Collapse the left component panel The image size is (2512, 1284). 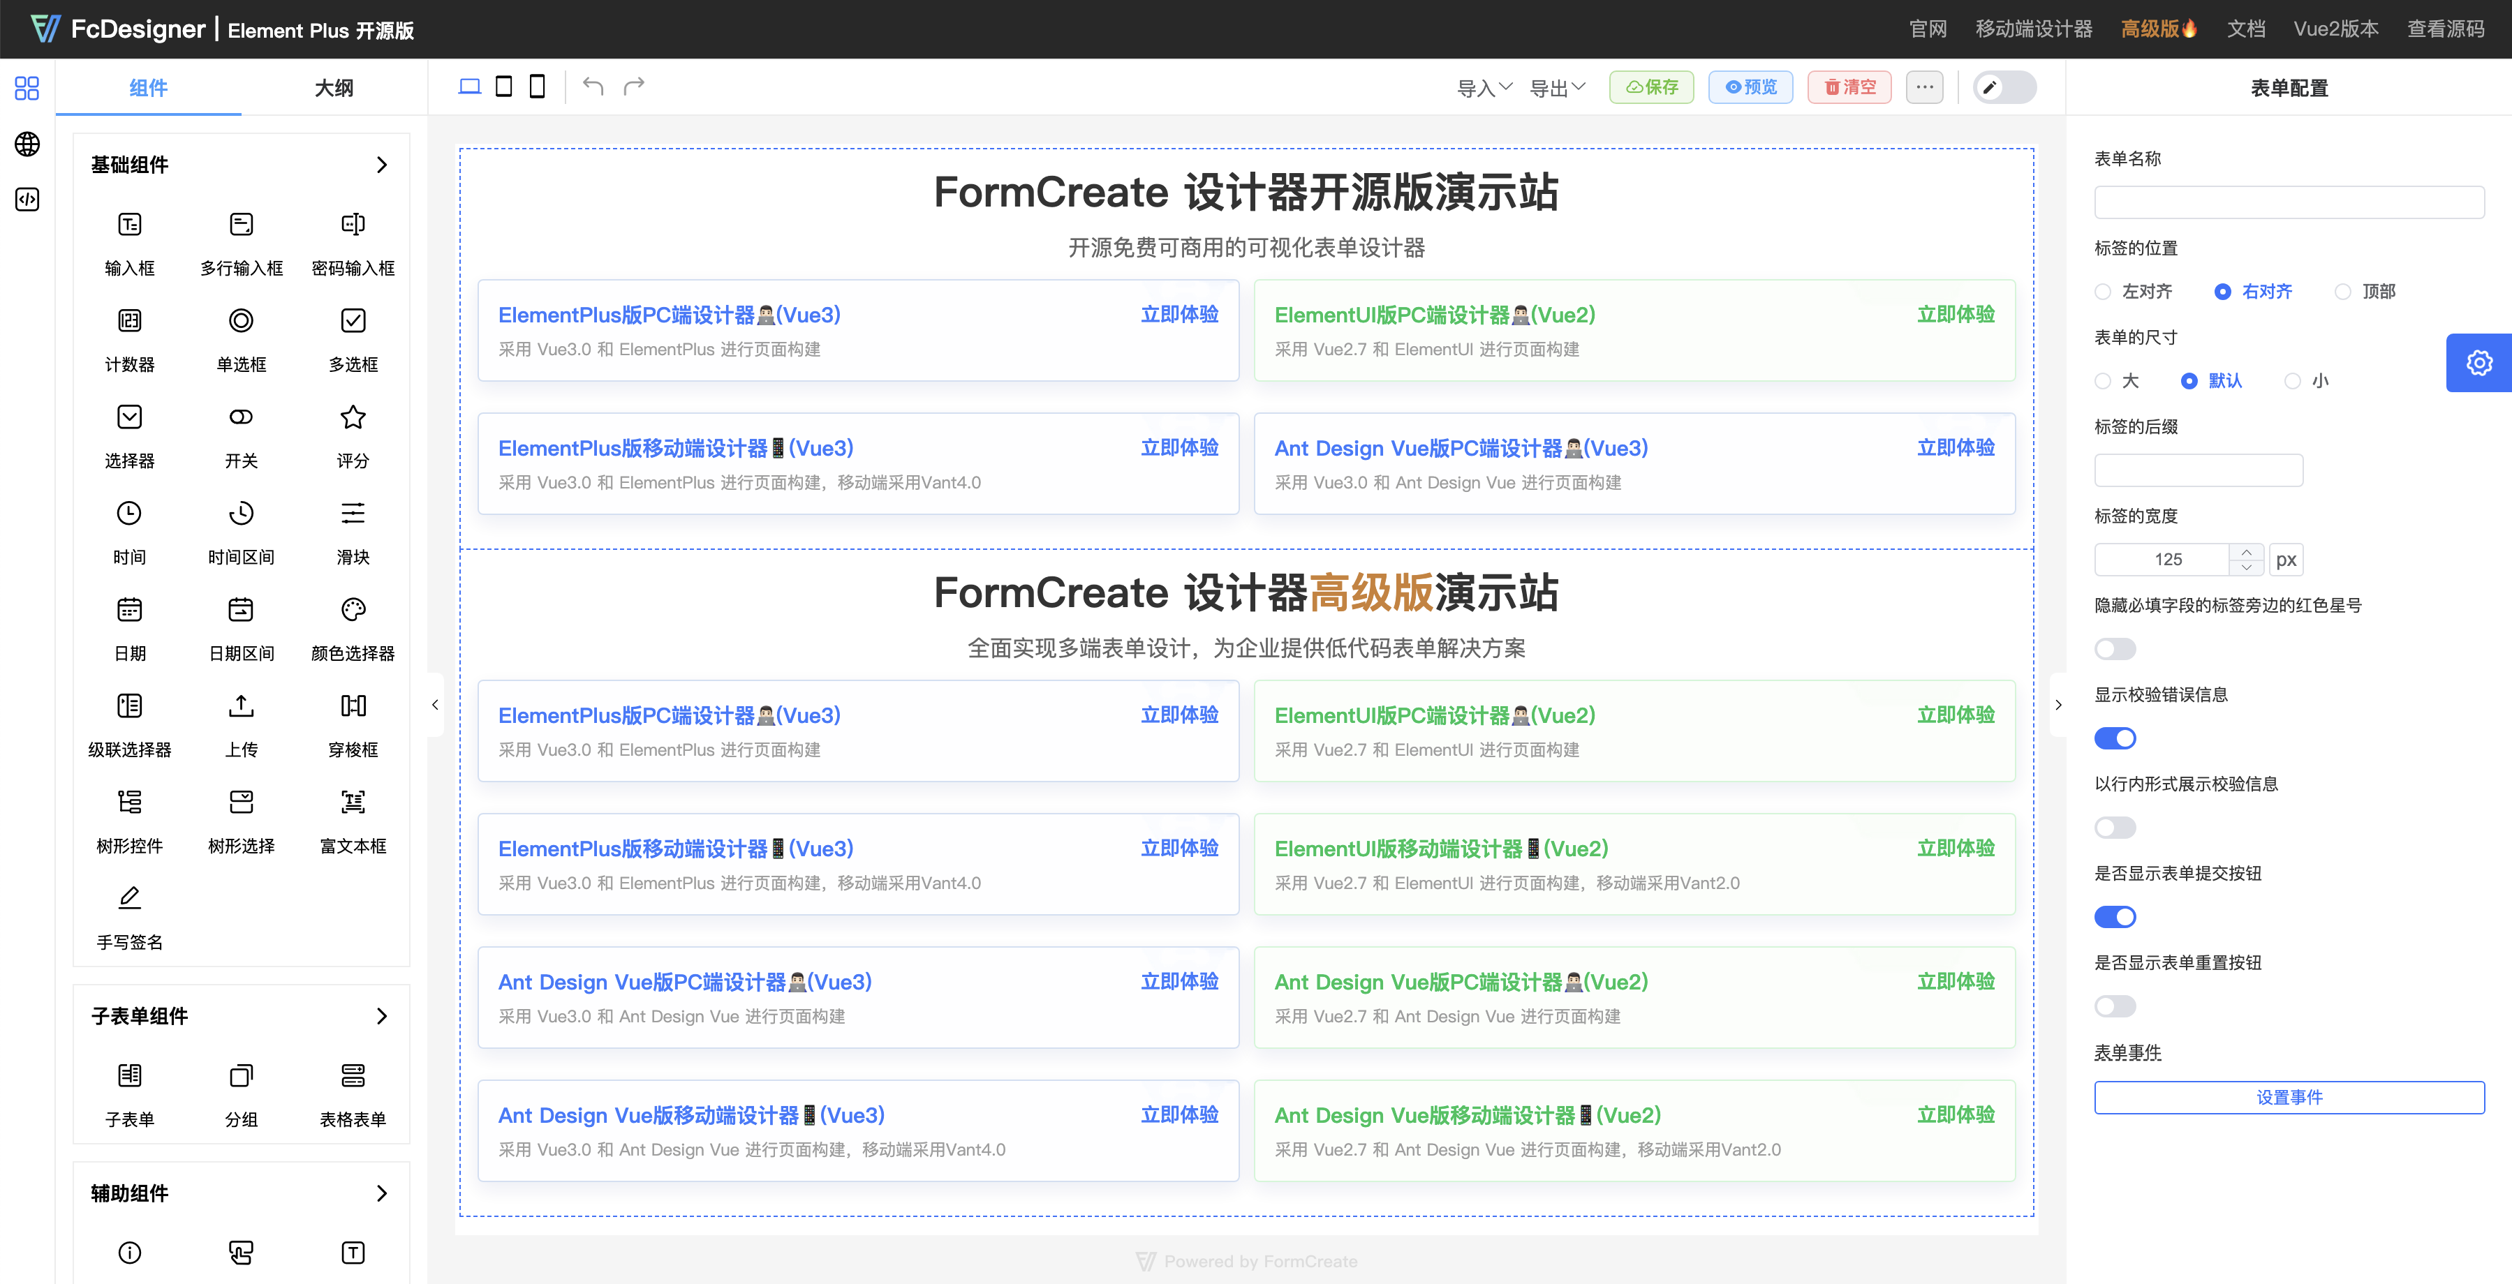tap(435, 705)
